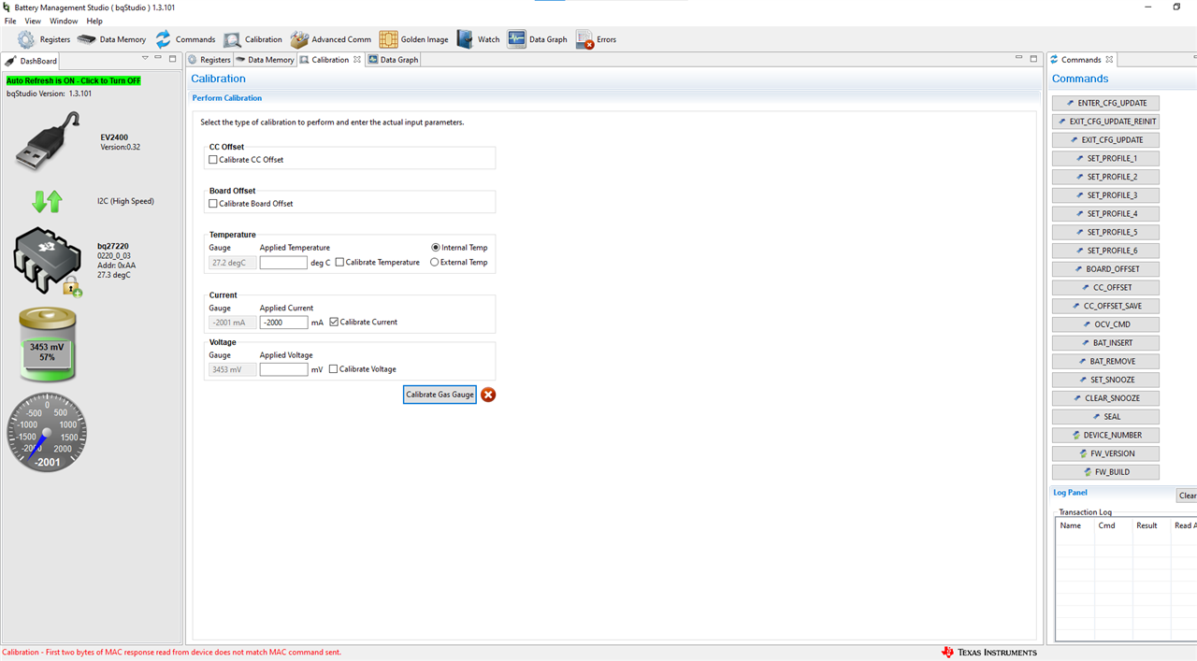
Task: Close the Calibration tab with its X
Action: 357,60
